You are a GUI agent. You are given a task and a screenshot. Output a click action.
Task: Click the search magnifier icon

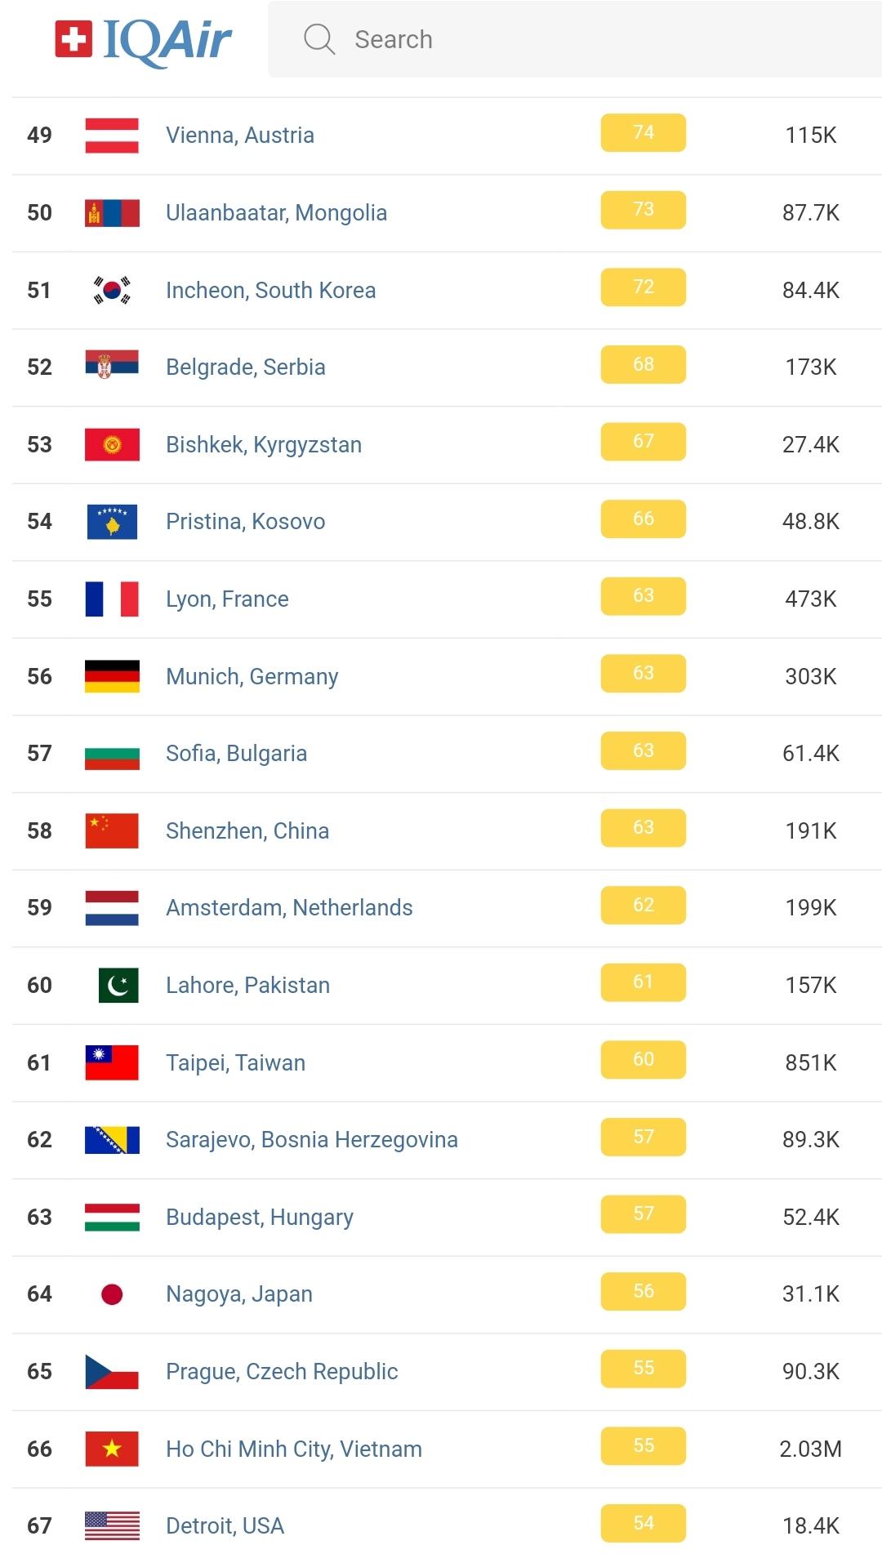pyautogui.click(x=319, y=39)
